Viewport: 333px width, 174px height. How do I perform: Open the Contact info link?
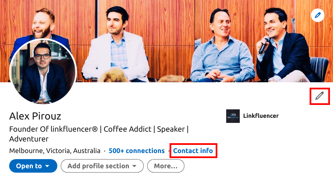pos(193,151)
